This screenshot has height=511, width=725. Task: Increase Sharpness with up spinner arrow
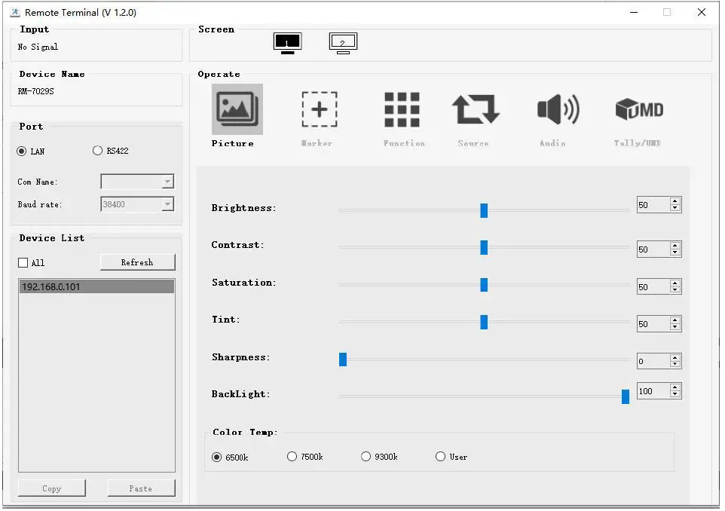(675, 357)
